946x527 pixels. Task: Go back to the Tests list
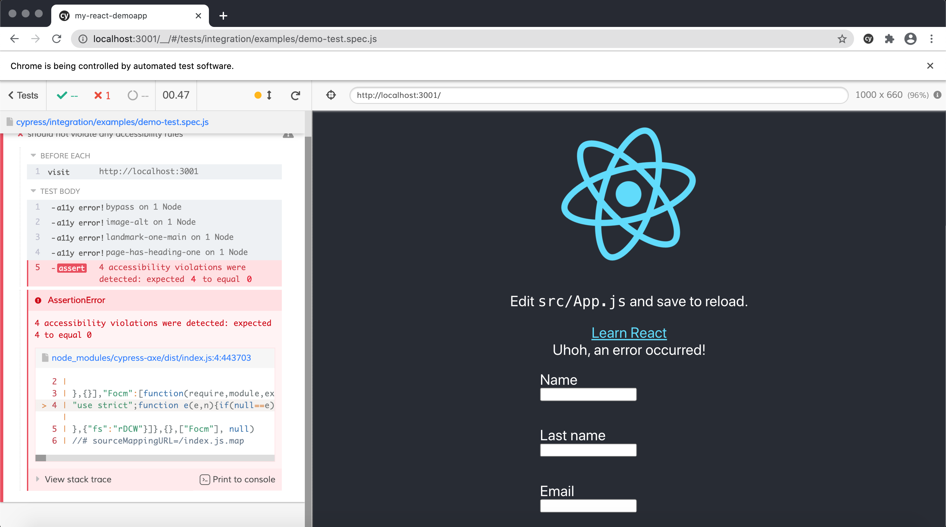[23, 95]
